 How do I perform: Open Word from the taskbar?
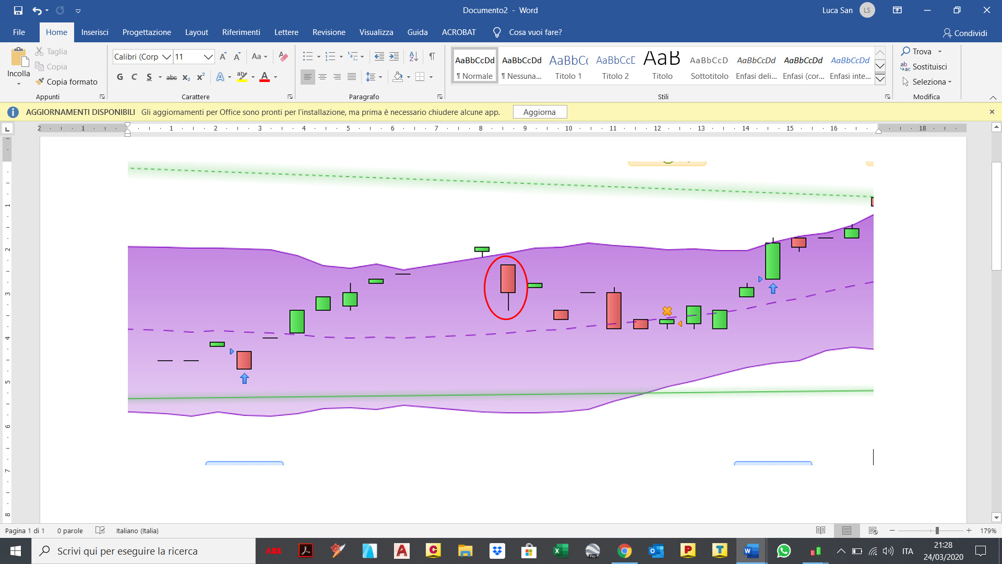click(751, 551)
